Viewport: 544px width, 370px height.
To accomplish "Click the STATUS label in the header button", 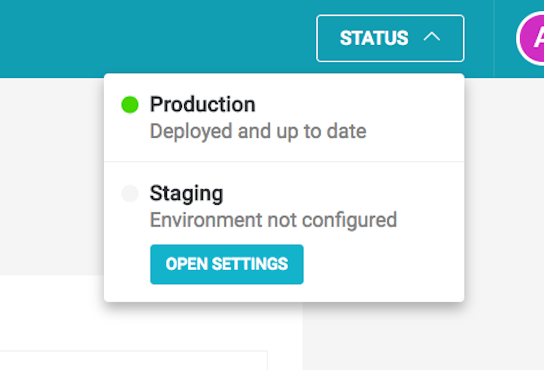I will (374, 38).
